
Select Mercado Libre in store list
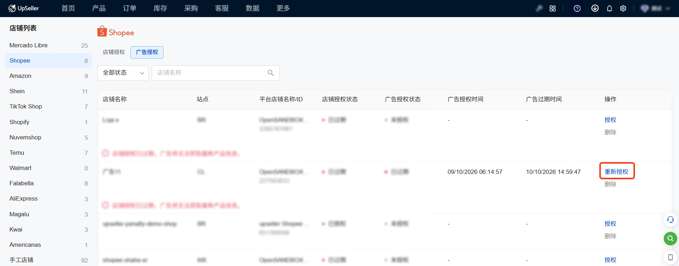click(x=48, y=45)
